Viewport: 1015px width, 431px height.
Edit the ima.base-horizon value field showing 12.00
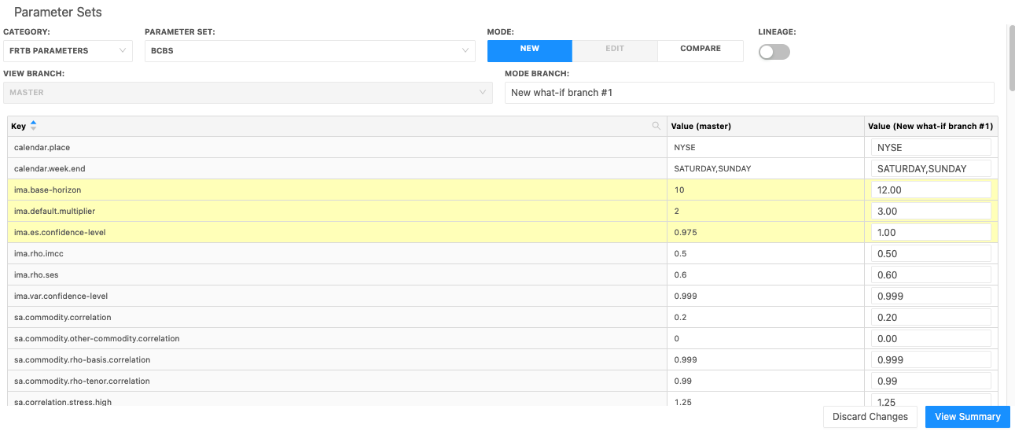(930, 190)
